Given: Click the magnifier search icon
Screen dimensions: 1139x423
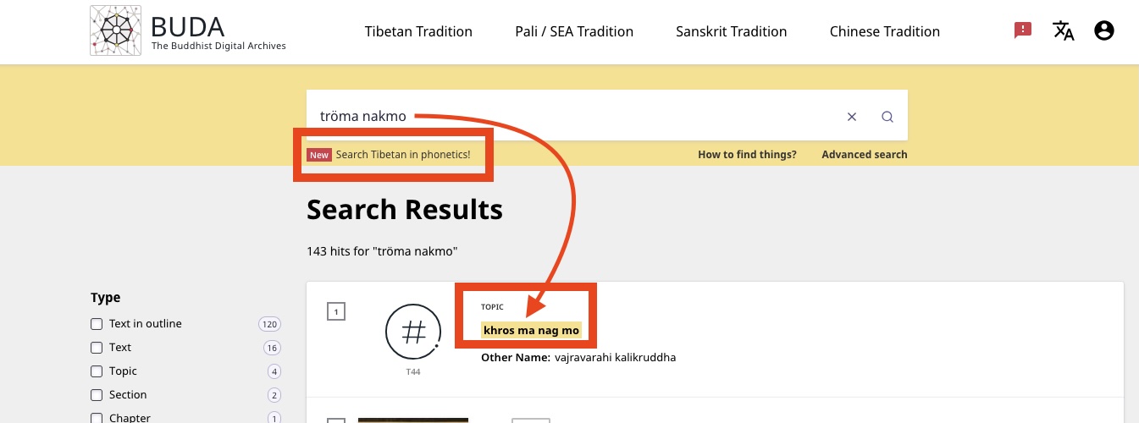Looking at the screenshot, I should click(887, 117).
